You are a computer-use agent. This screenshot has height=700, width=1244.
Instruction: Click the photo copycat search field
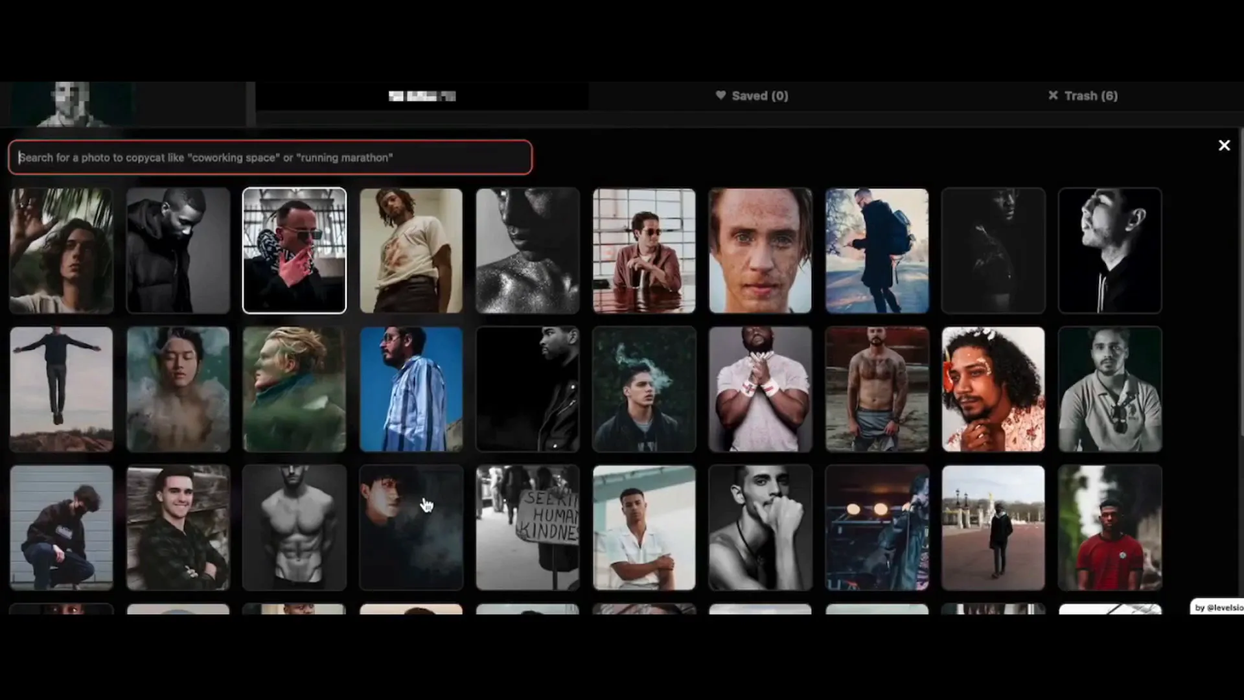click(270, 157)
